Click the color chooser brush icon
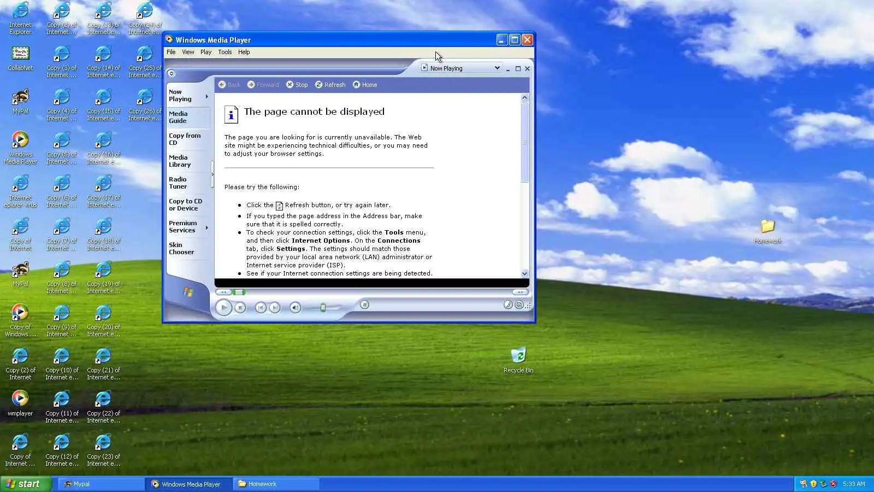The height and width of the screenshot is (492, 874). pyautogui.click(x=508, y=305)
